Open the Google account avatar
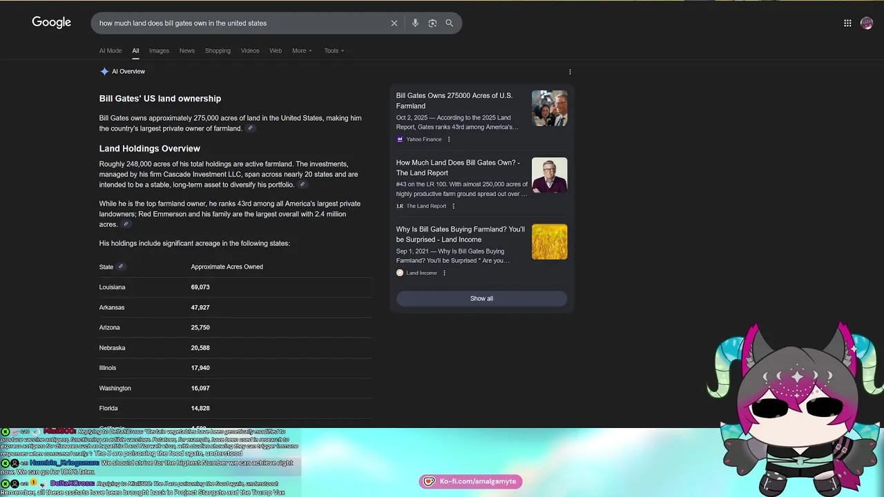 [867, 23]
